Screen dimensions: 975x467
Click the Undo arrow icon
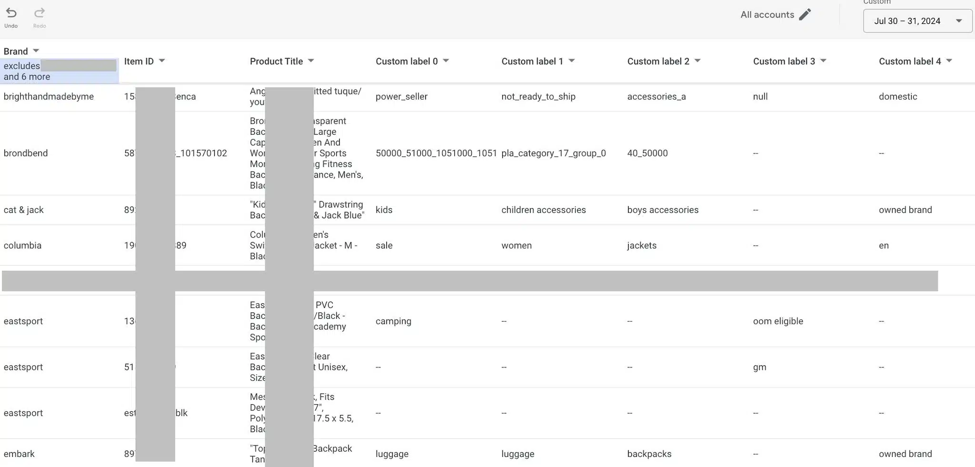11,13
